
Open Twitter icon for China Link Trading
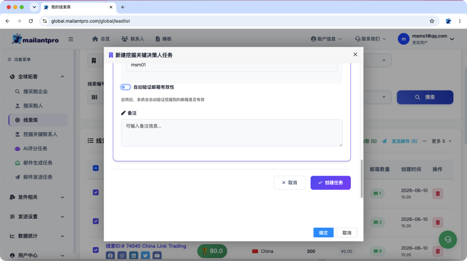(x=145, y=255)
